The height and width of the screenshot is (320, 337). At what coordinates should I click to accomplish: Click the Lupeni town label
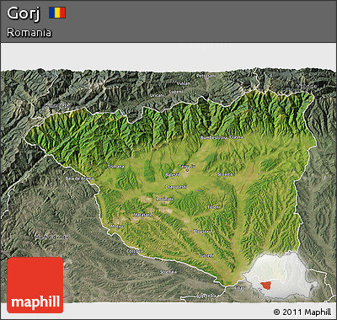176,92
